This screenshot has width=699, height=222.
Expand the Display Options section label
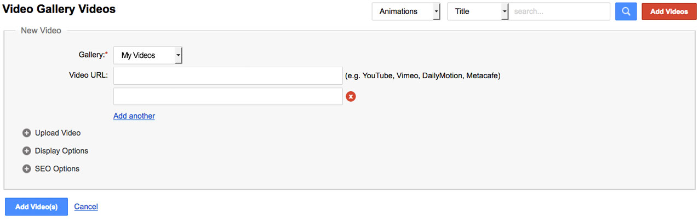61,151
